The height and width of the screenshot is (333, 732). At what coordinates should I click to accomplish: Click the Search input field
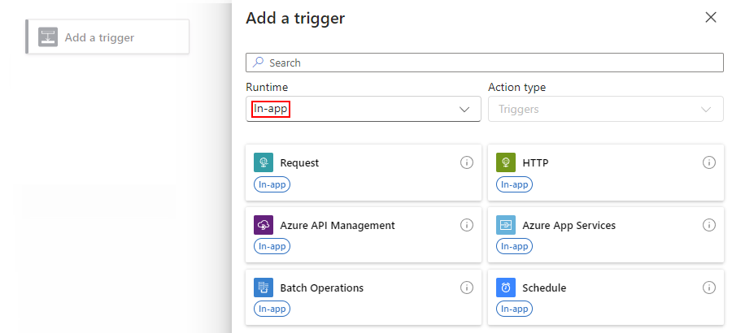click(x=485, y=63)
